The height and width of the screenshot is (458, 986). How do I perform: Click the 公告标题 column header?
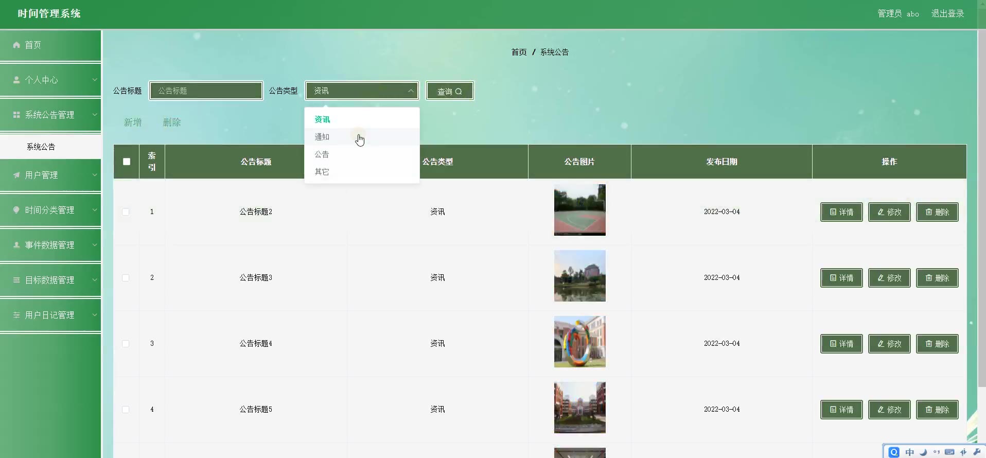point(256,162)
